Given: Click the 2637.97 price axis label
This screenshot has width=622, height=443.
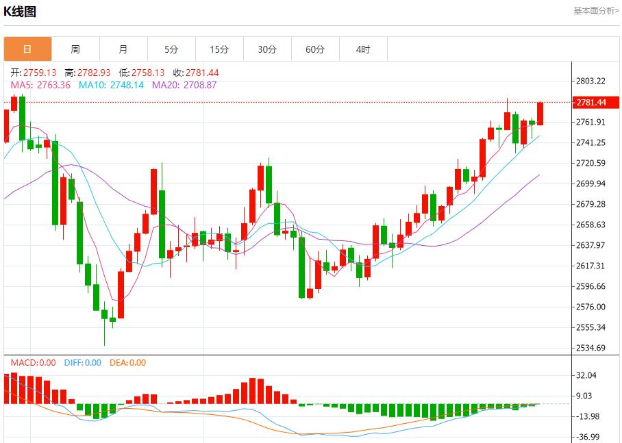Looking at the screenshot, I should pyautogui.click(x=590, y=245).
